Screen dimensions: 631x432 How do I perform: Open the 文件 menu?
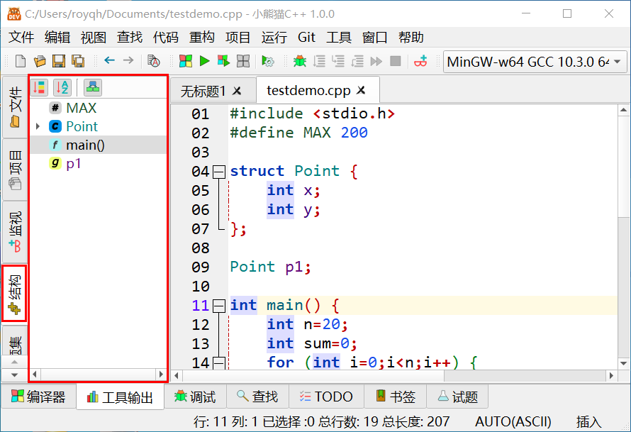[x=21, y=38]
